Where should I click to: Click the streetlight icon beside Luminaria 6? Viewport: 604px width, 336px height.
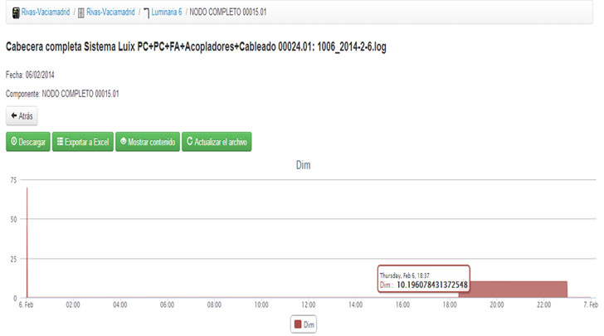146,13
